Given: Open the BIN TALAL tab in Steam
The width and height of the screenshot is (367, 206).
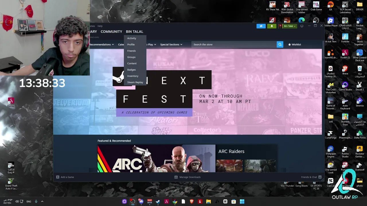Looking at the screenshot, I should coord(134,31).
